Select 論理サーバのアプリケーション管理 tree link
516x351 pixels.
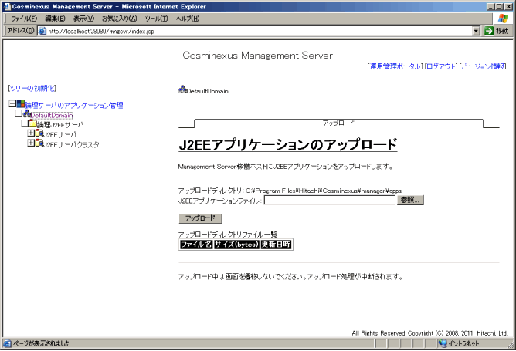[x=74, y=106]
